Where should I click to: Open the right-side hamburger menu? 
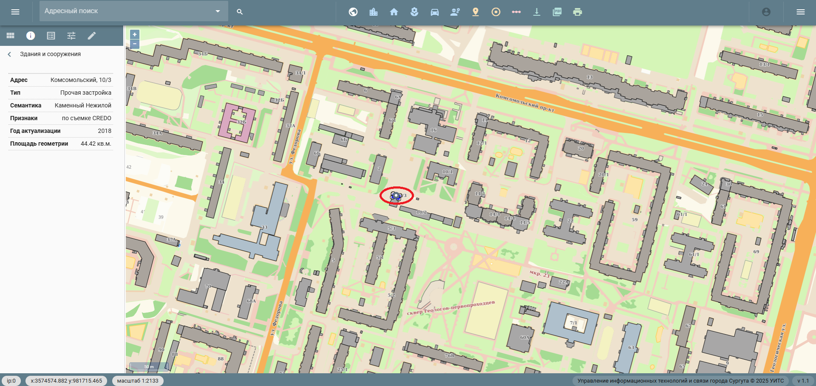point(801,12)
